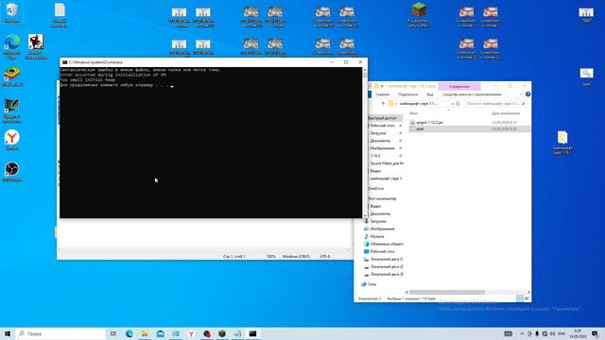The width and height of the screenshot is (605, 340).
Task: Open pinned 1.16.5 folder in sidebar
Action: [375, 156]
